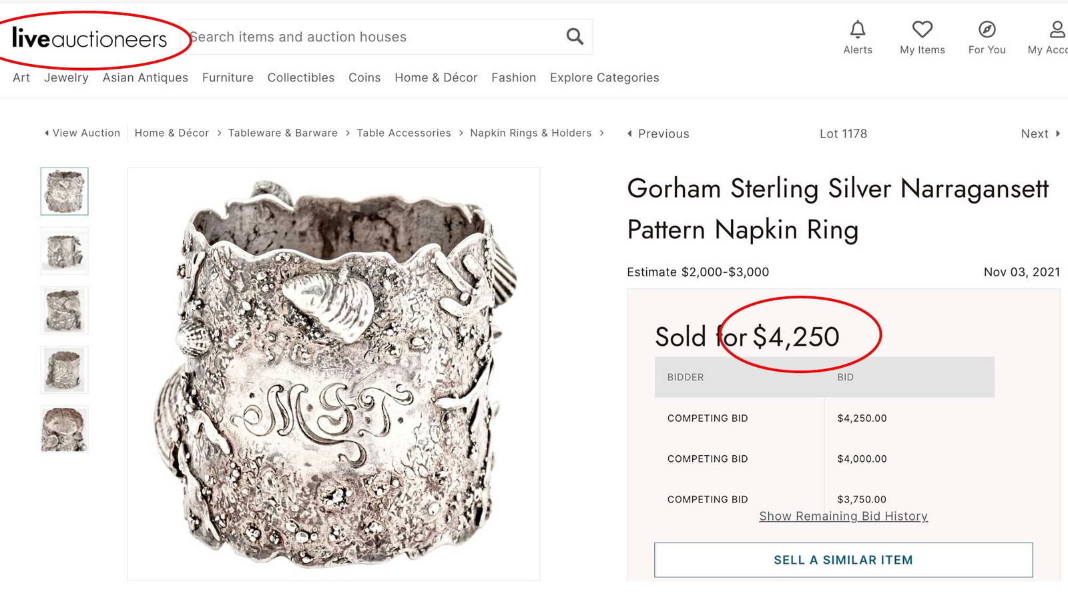Image resolution: width=1068 pixels, height=592 pixels.
Task: Select the Art category
Action: pyautogui.click(x=21, y=77)
